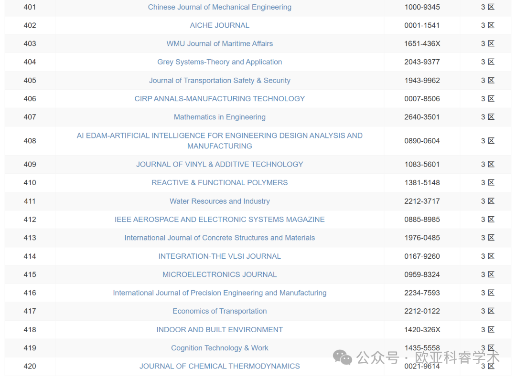Select ISSN 1943-9962 cell
516x378 pixels.
[x=422, y=81]
